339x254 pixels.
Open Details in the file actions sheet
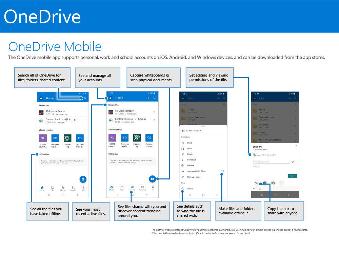203,189
